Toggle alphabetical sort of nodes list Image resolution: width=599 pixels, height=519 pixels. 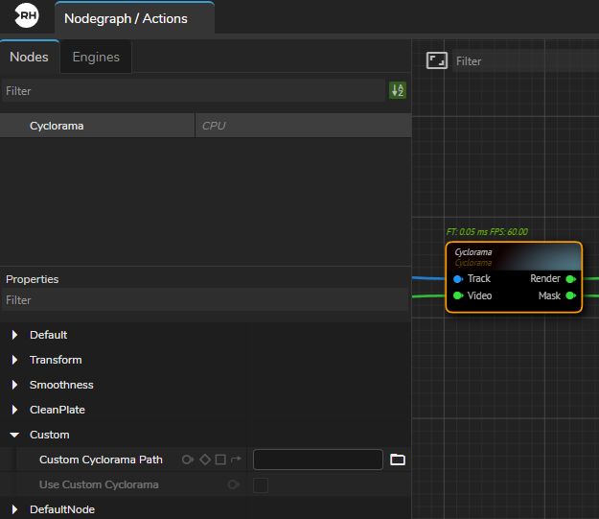398,91
